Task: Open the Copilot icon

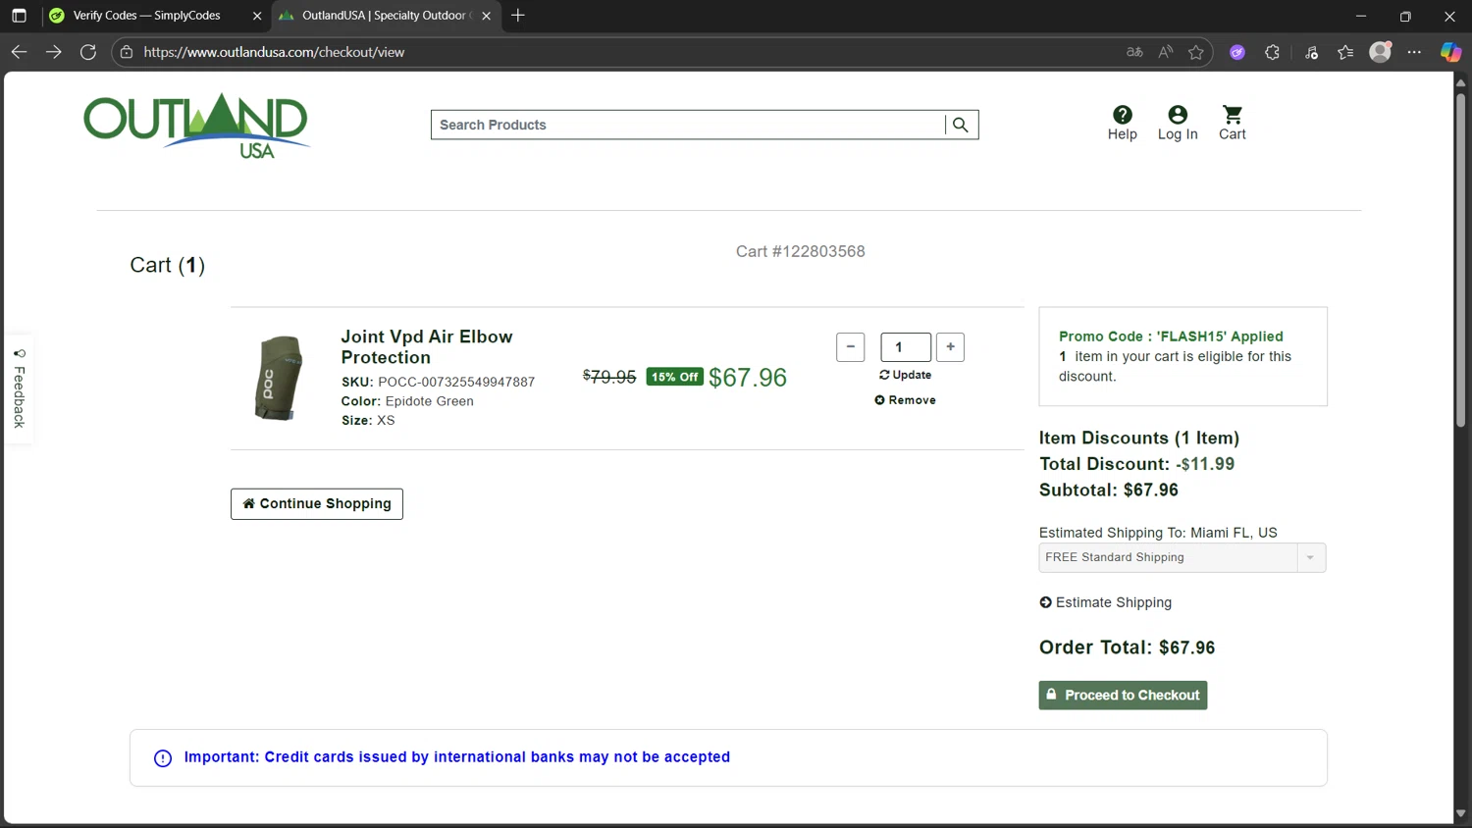Action: point(1450,52)
